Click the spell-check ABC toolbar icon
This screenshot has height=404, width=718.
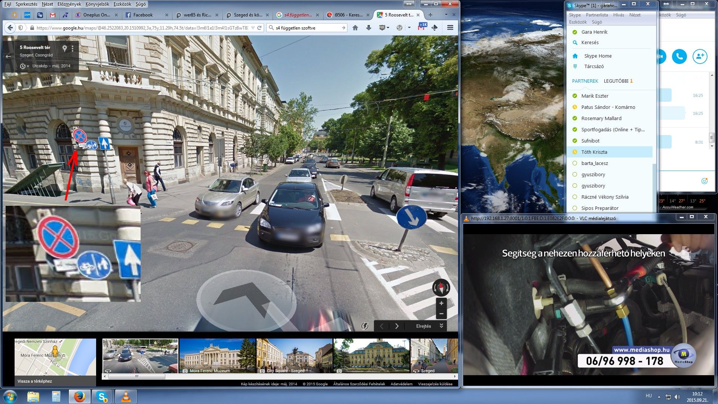coord(382,28)
